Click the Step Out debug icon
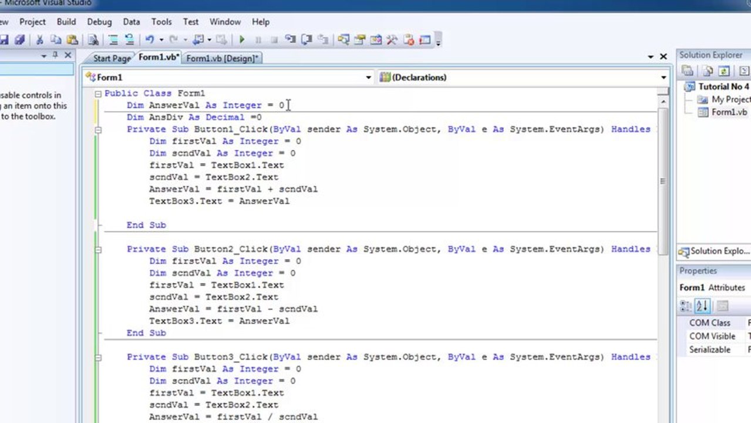751x423 pixels. 323,40
